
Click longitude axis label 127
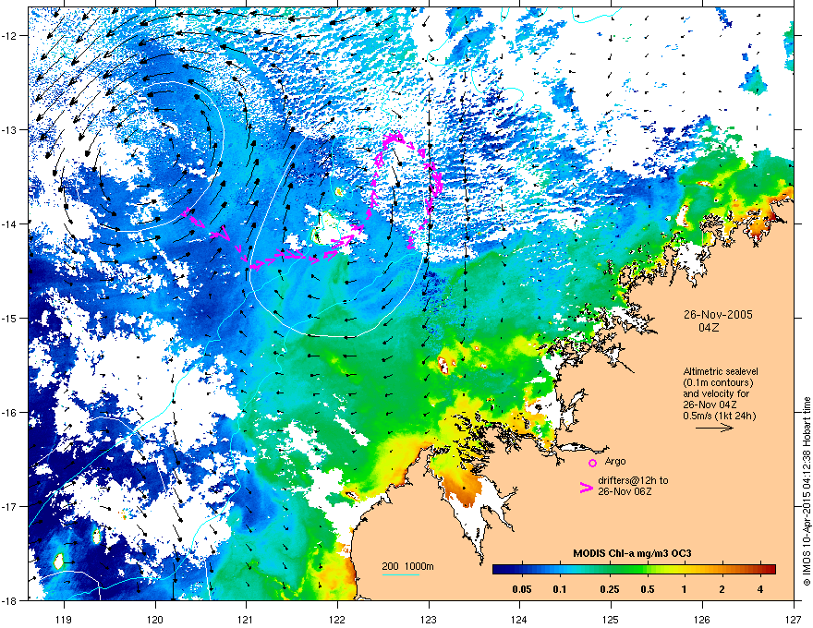pyautogui.click(x=794, y=619)
